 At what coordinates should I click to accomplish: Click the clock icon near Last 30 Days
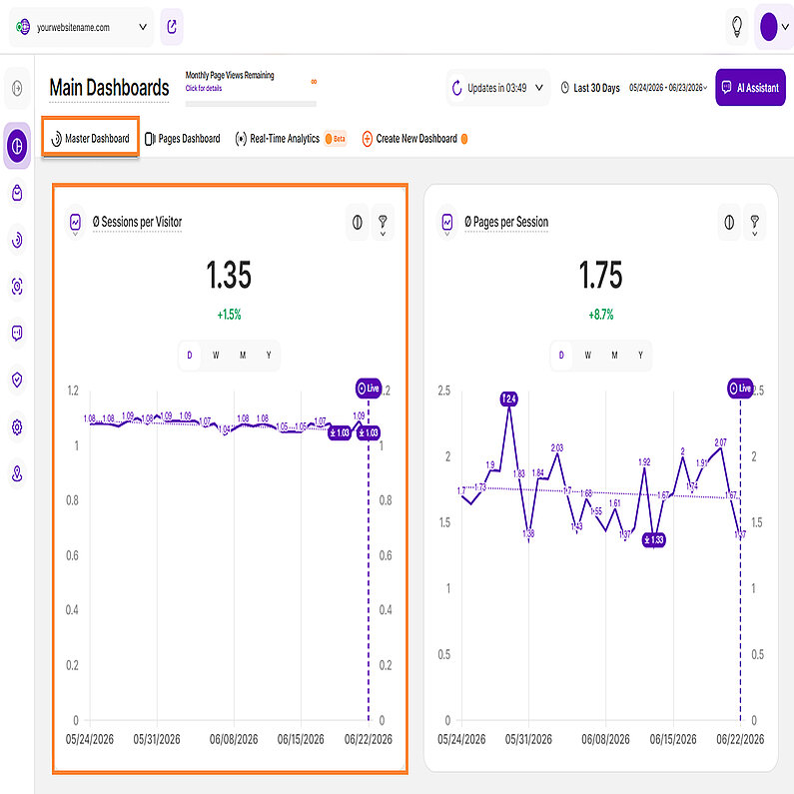click(x=564, y=88)
